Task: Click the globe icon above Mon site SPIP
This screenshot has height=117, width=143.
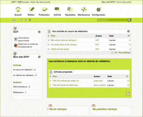Action: (x=15, y=53)
